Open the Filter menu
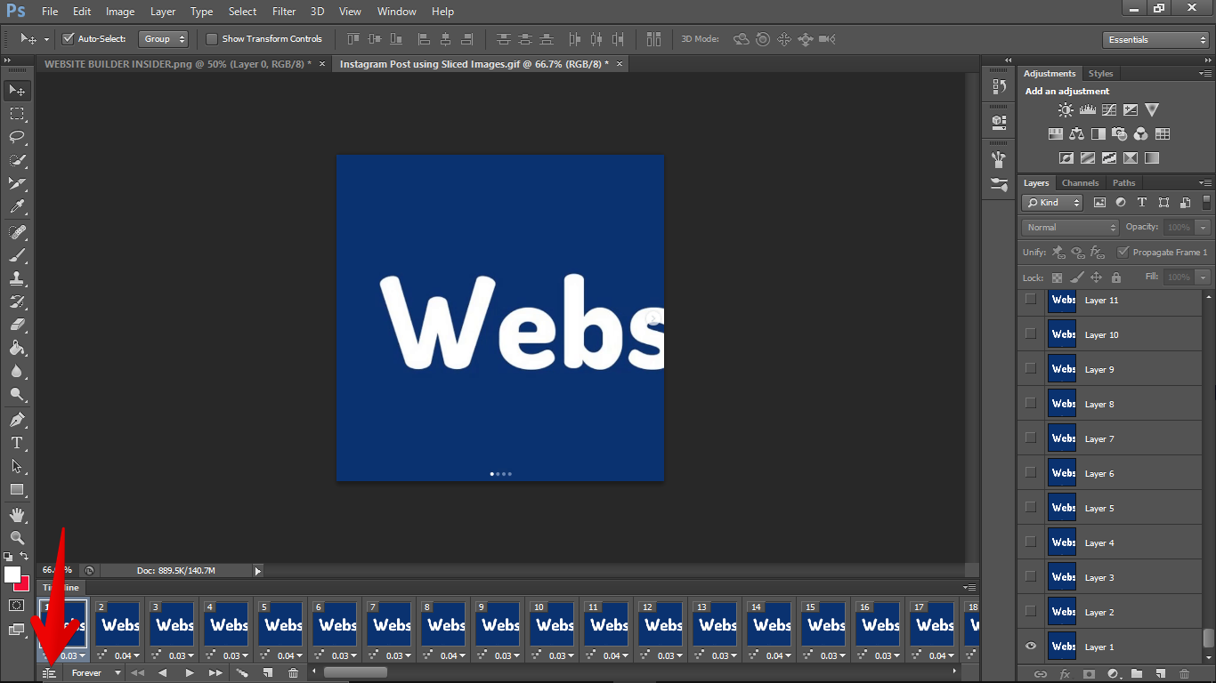Screen dimensions: 1216x683 pos(284,12)
